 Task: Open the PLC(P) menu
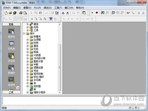pyautogui.click(x=37, y=8)
